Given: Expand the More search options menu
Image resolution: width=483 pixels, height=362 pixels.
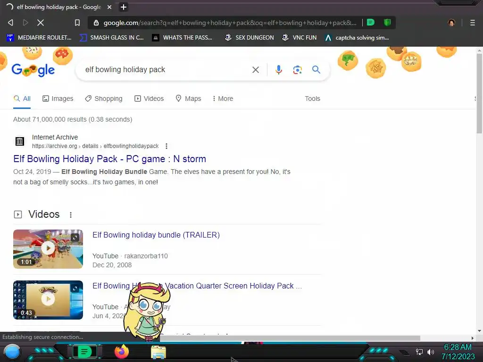Looking at the screenshot, I should pyautogui.click(x=223, y=99).
